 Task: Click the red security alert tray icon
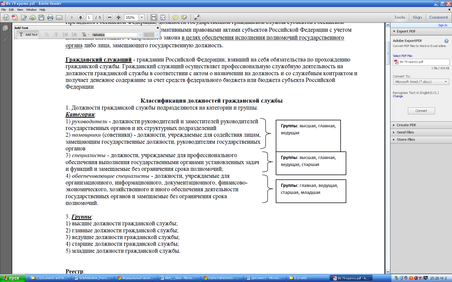pos(411,278)
